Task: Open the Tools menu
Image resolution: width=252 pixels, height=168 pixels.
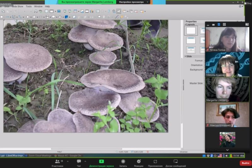Action: (x=29, y=6)
